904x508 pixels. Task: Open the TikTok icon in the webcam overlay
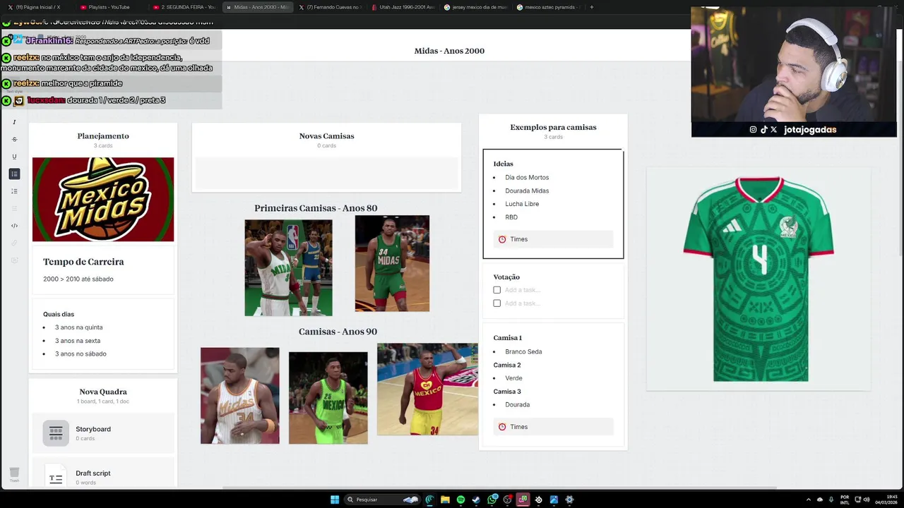763,130
